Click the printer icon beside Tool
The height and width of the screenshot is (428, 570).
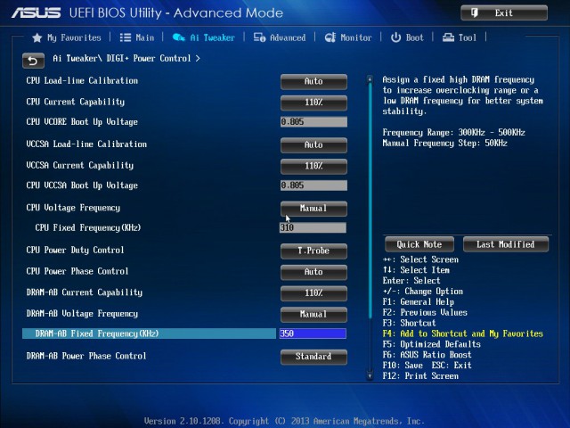pos(448,37)
